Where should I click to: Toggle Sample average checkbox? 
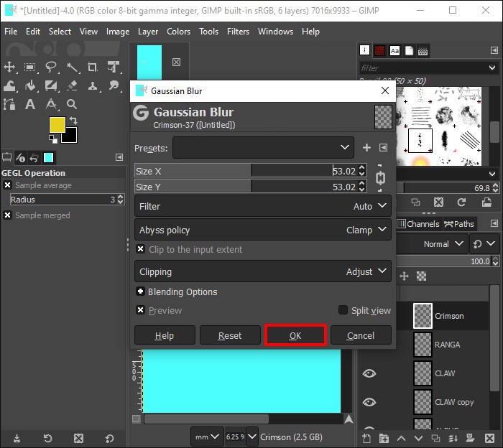[7, 185]
